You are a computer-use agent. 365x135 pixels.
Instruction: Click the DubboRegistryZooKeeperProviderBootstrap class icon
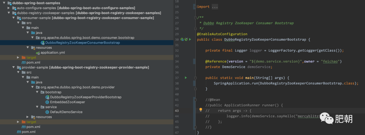[47, 97]
